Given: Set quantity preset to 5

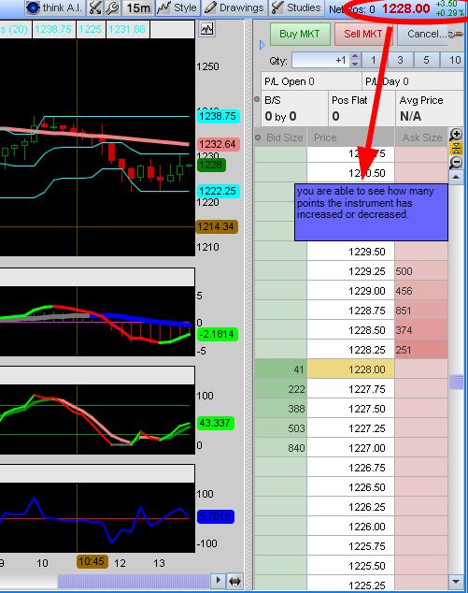Looking at the screenshot, I should [427, 60].
